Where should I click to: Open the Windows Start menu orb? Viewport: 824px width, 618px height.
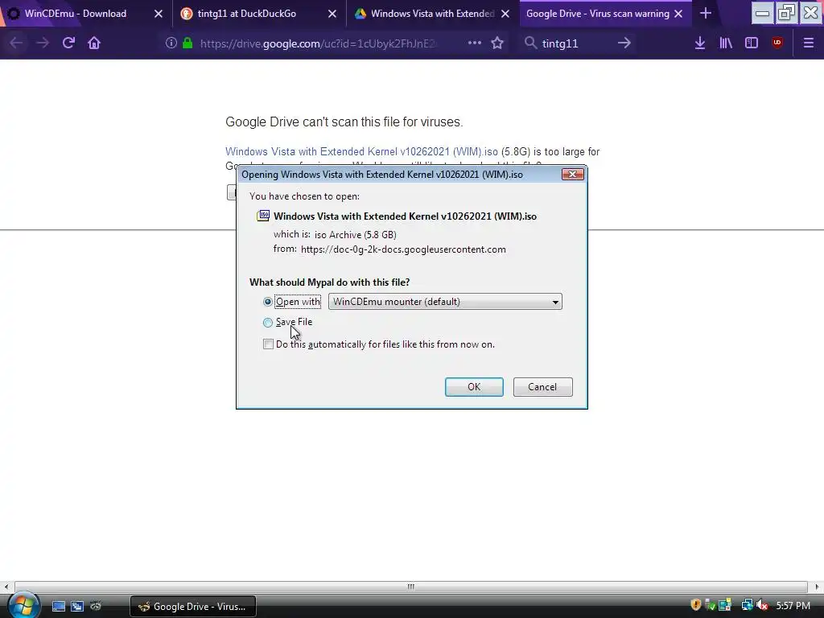pos(23,605)
